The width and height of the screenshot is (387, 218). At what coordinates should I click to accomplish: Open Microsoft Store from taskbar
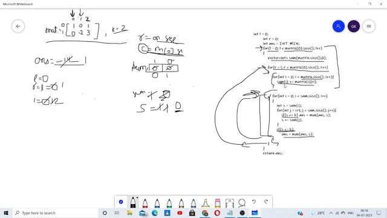[x=192, y=213]
